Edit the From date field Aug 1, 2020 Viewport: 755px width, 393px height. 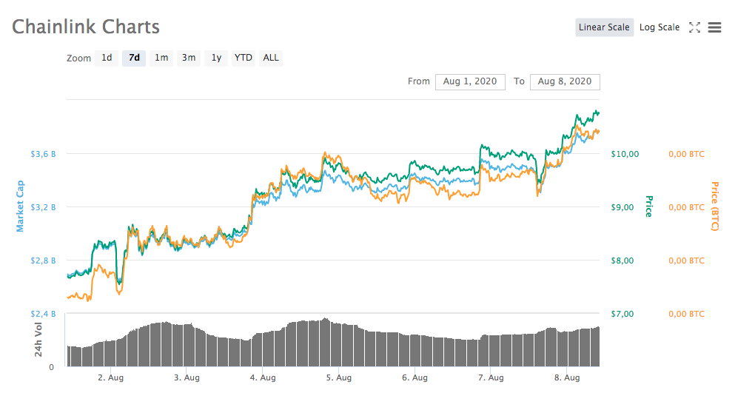(x=470, y=82)
